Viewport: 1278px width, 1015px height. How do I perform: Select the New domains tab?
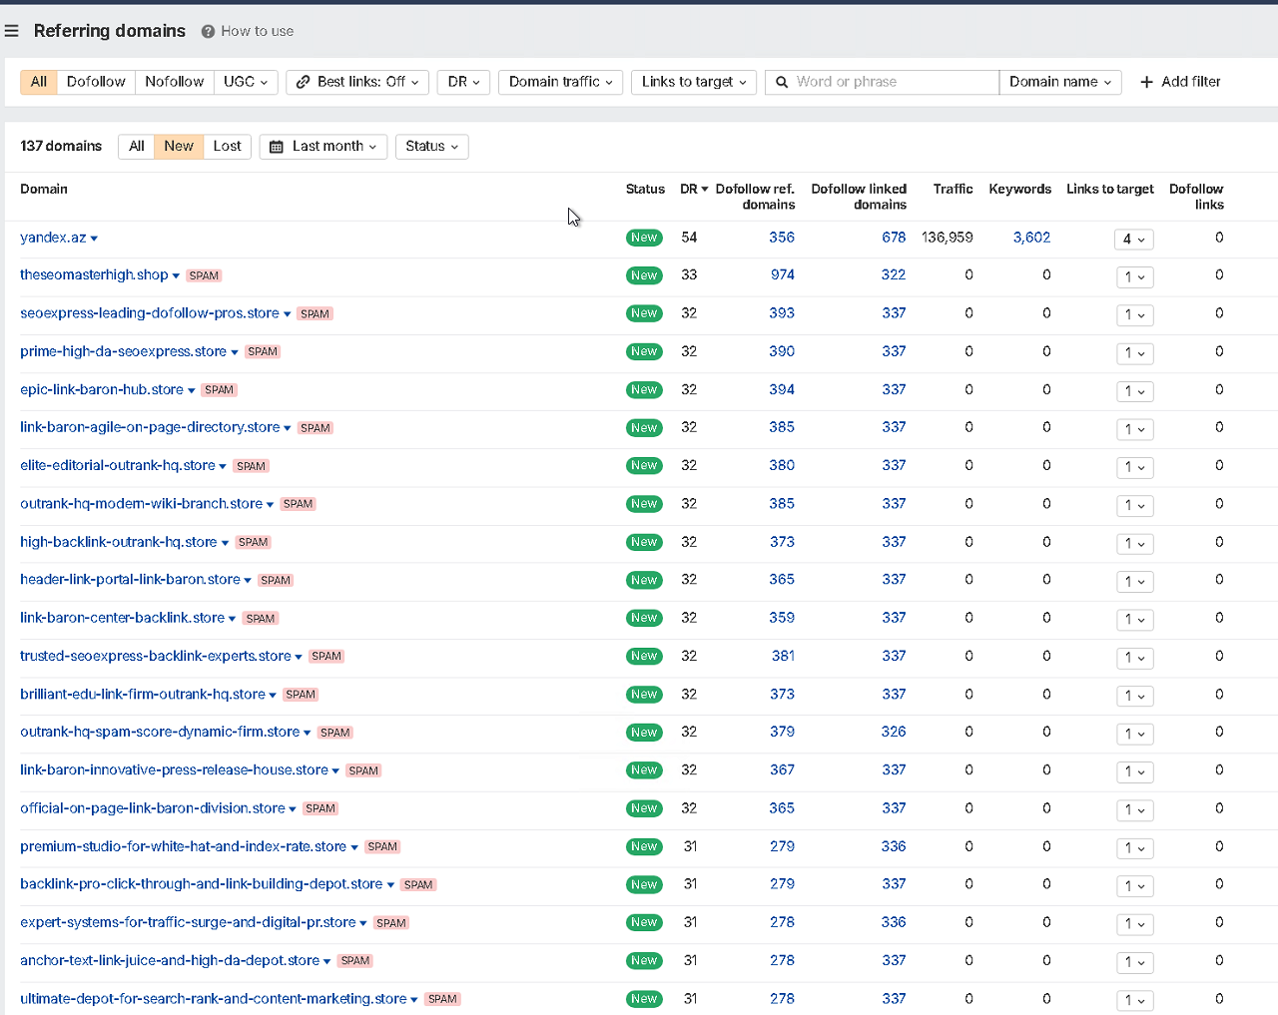click(179, 147)
